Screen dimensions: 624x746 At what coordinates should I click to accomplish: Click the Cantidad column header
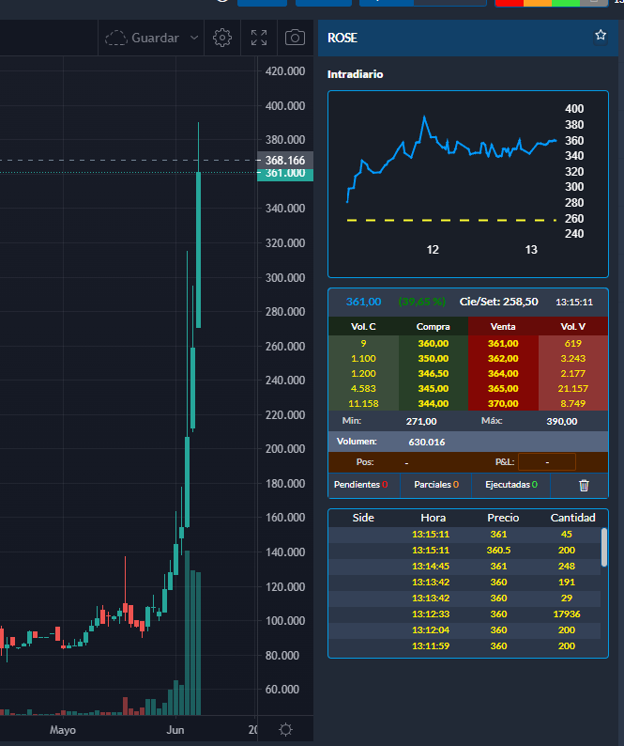(572, 518)
